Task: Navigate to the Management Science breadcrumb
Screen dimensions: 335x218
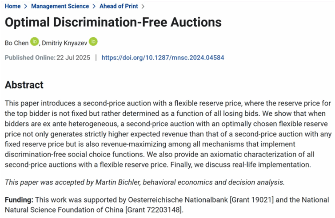Action: [60, 6]
